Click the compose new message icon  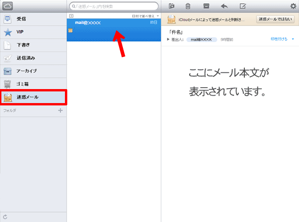(x=242, y=6)
